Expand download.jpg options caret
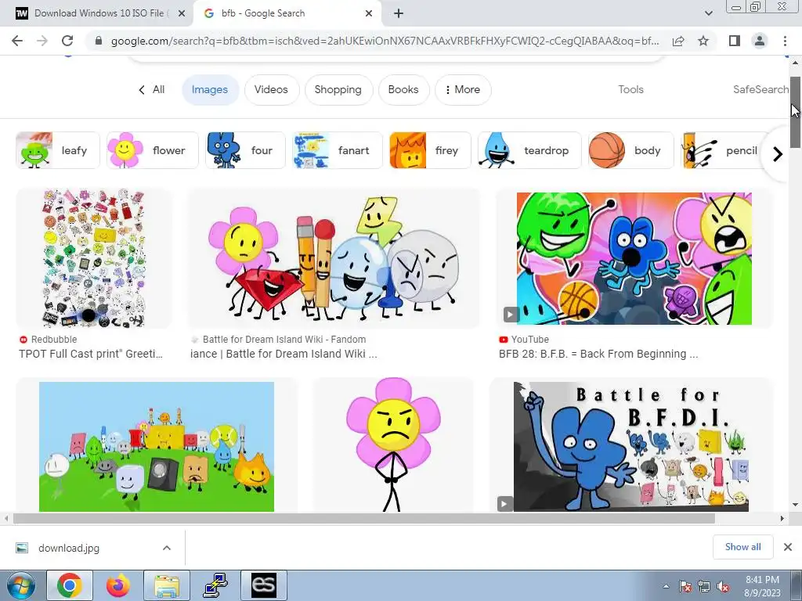This screenshot has width=802, height=601. coord(167,548)
